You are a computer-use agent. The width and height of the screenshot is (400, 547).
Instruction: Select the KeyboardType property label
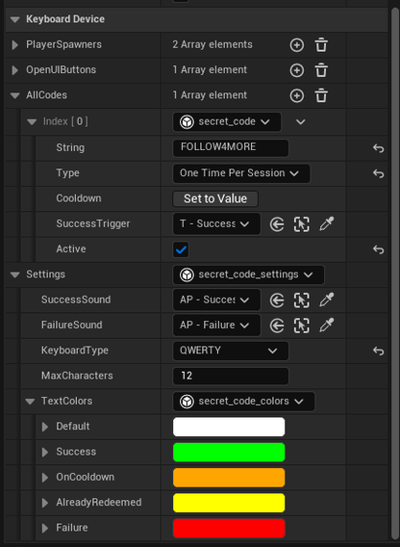click(x=75, y=351)
